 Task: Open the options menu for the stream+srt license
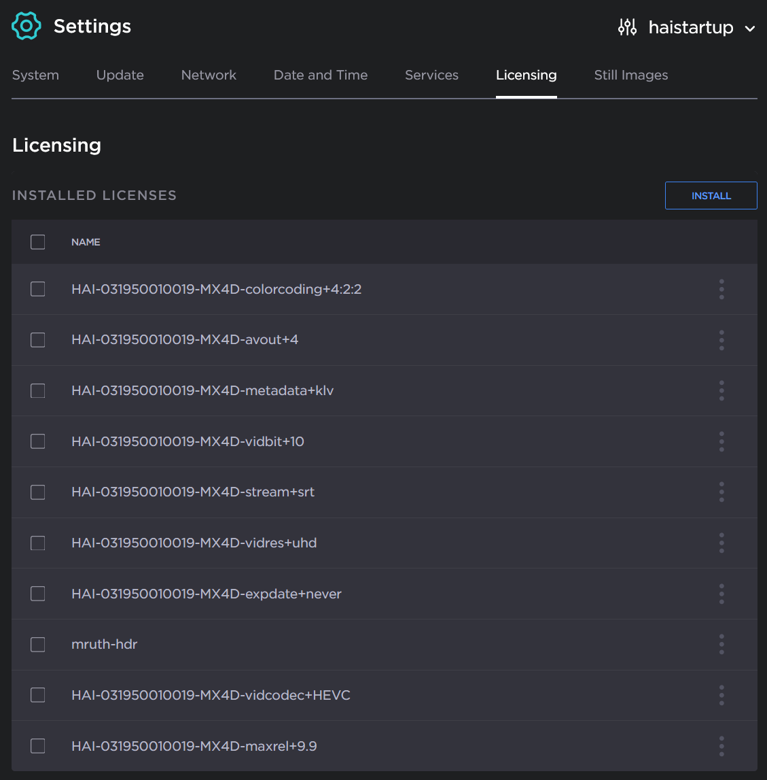(721, 492)
